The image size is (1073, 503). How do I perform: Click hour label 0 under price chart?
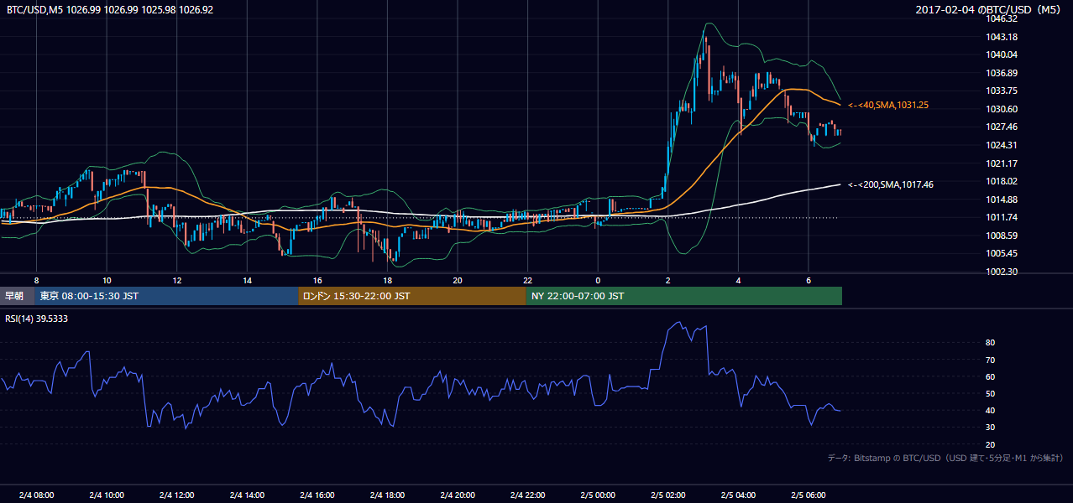tap(597, 280)
